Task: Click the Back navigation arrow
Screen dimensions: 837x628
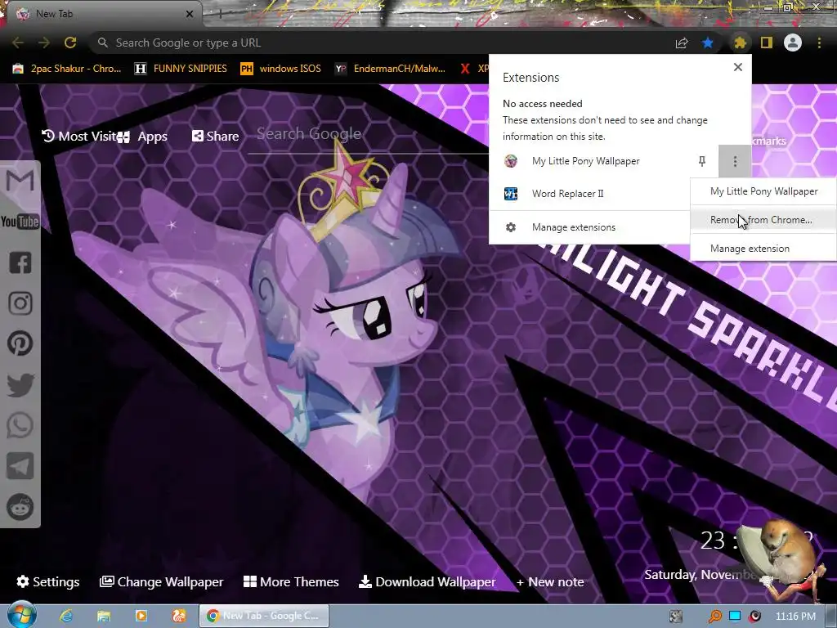Action: [x=18, y=43]
